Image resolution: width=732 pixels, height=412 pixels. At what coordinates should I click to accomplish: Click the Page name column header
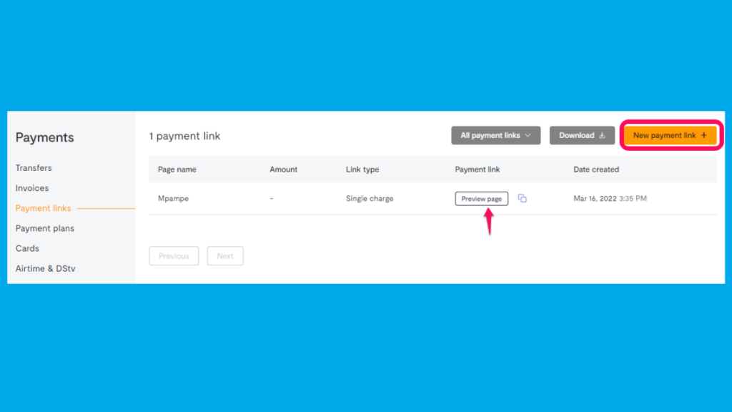[x=177, y=170]
